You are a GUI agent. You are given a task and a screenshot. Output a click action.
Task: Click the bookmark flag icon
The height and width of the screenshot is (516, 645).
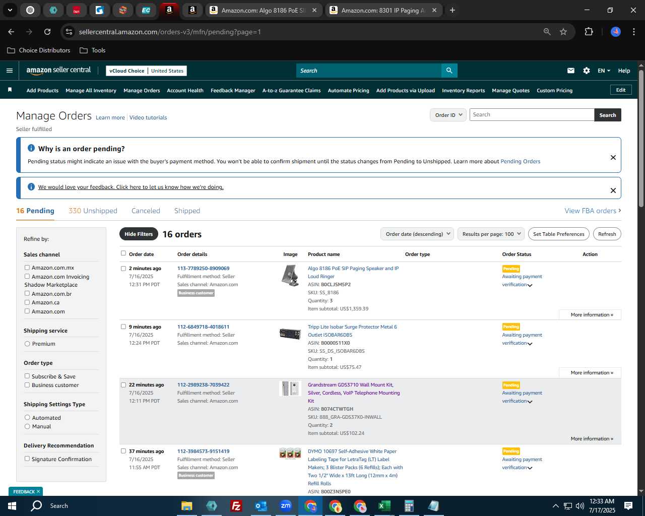10,90
